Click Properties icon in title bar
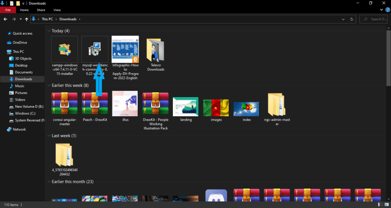This screenshot has width=391, height=208. point(12,4)
